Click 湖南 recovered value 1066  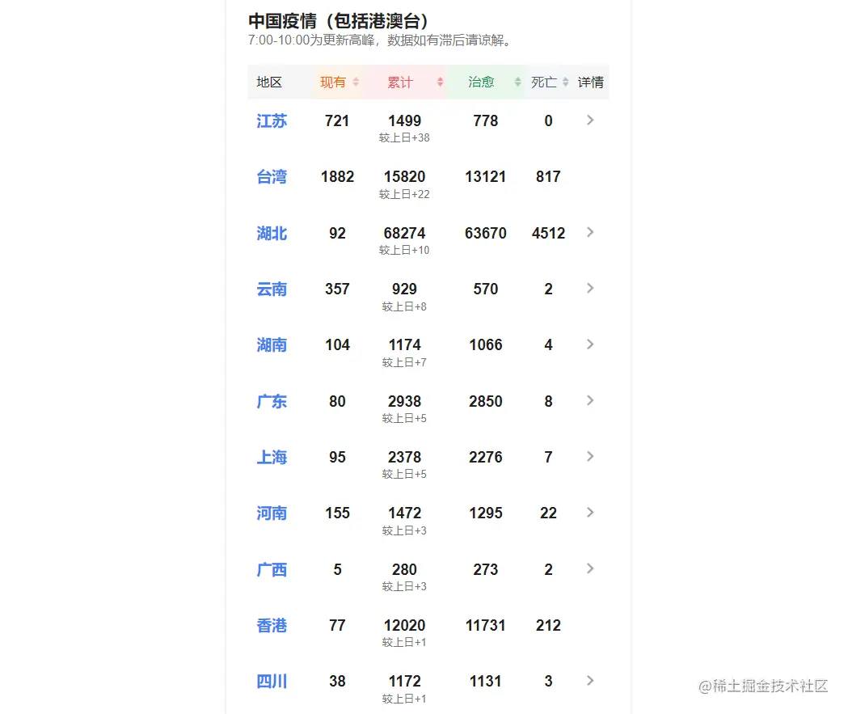click(x=486, y=345)
